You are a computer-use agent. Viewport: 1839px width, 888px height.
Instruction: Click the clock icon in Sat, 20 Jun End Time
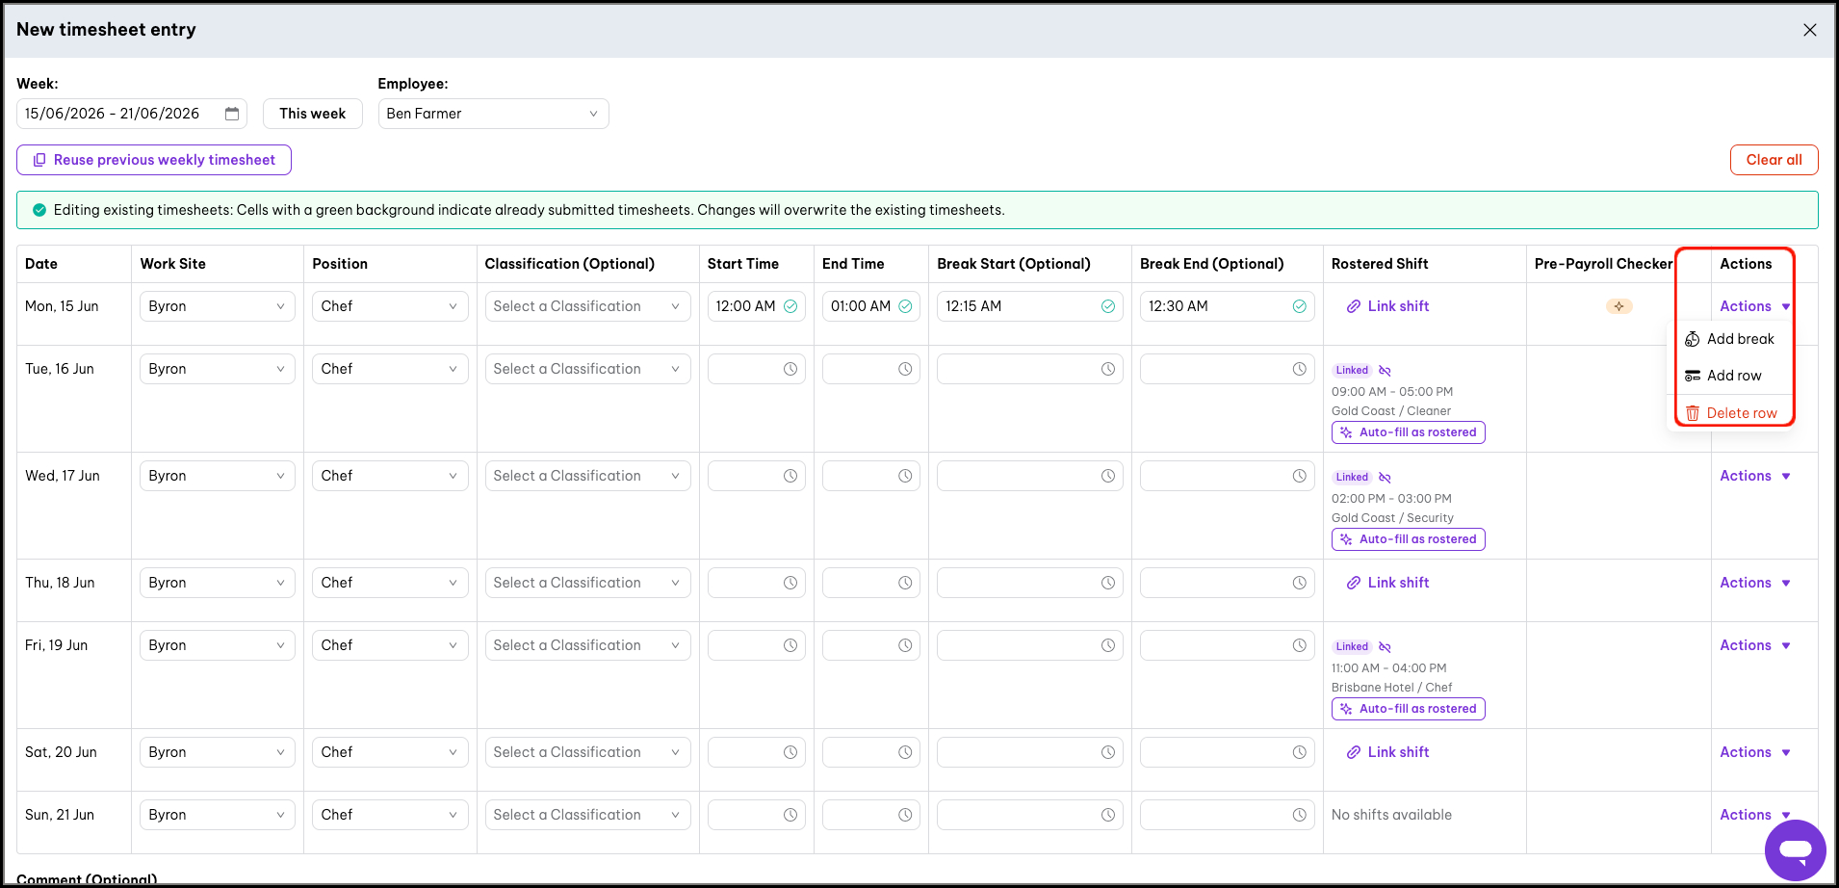point(905,752)
